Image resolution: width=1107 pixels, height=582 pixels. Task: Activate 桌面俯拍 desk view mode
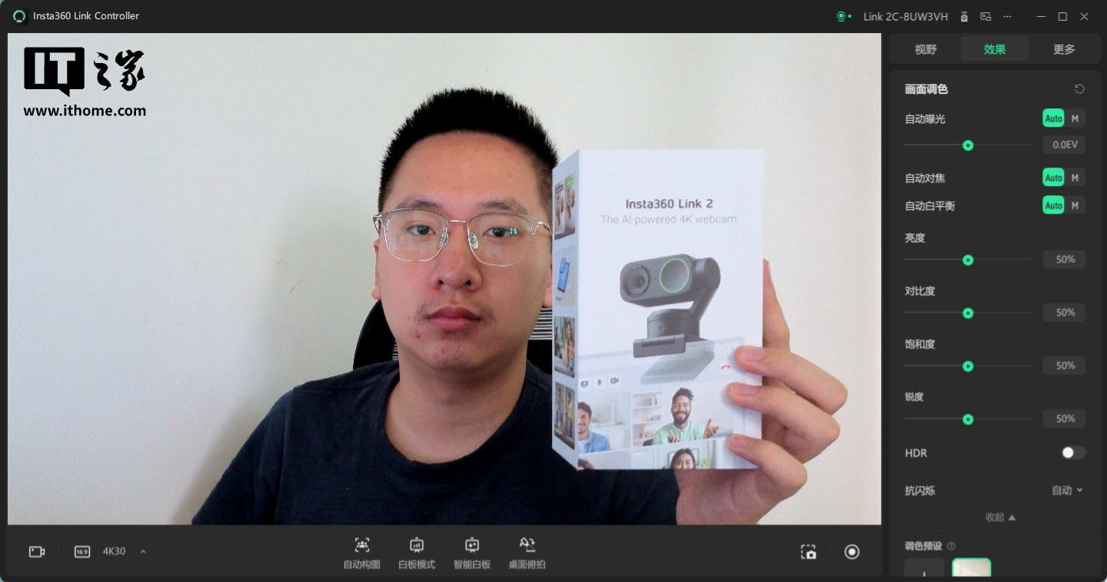[527, 554]
